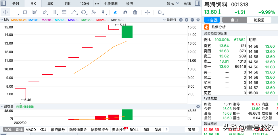
Task: Click the zoom-in plus icon on the MA bar
Action: pos(187,20)
